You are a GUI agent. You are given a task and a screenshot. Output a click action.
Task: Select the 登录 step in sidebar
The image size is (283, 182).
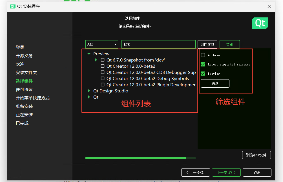(x=20, y=47)
